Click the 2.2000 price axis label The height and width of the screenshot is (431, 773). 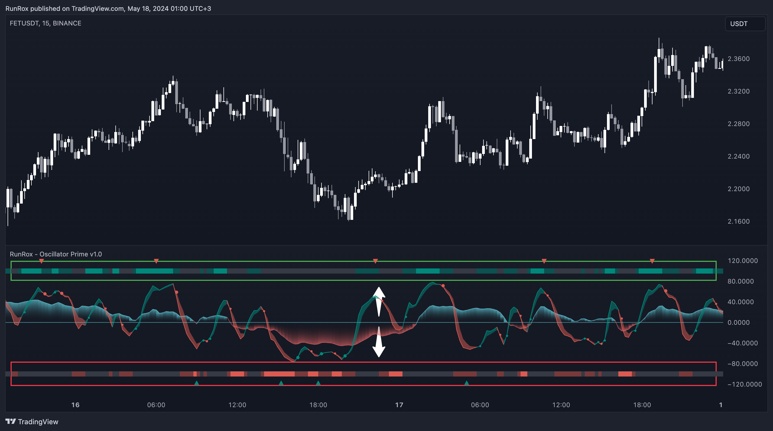[739, 189]
